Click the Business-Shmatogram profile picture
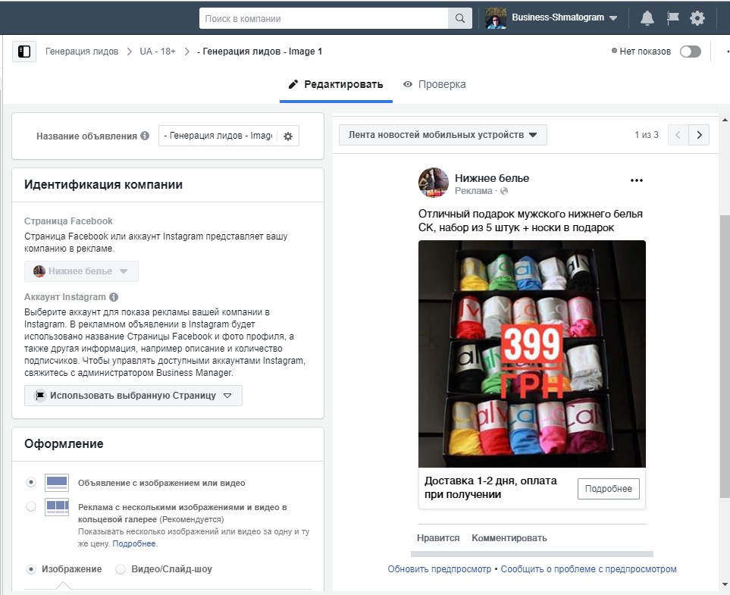Image resolution: width=730 pixels, height=595 pixels. [x=495, y=18]
